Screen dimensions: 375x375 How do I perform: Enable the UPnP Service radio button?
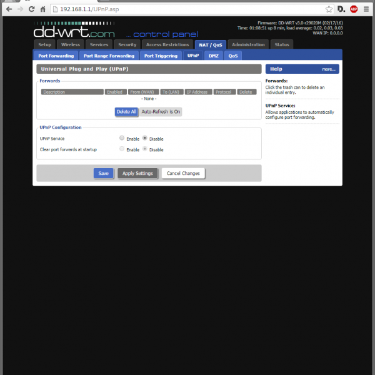point(122,138)
